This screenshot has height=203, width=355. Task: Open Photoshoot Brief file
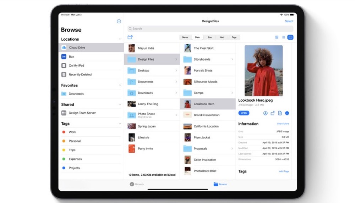point(208,171)
